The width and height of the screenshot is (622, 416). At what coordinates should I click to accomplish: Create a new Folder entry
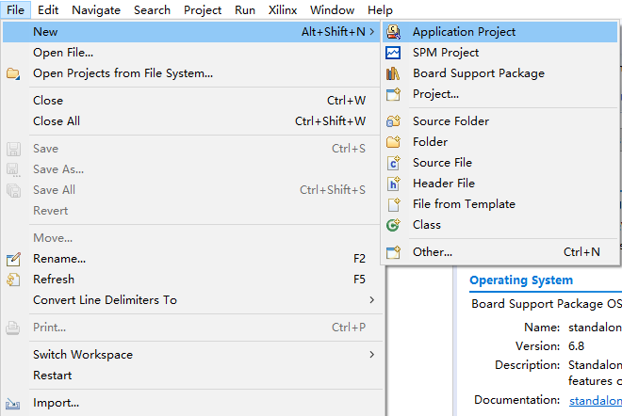pos(500,141)
